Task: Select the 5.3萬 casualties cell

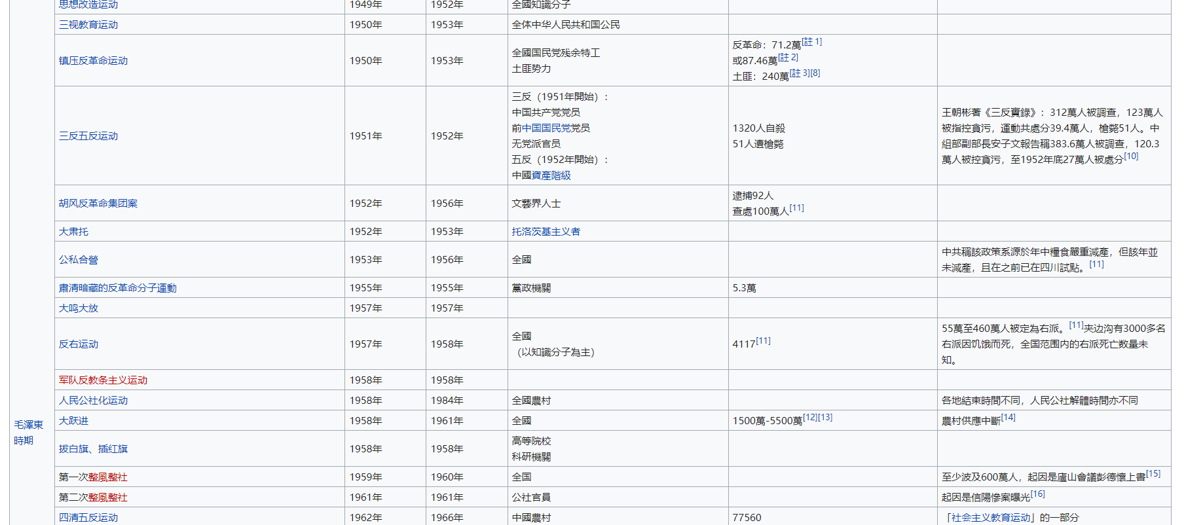Action: 832,288
